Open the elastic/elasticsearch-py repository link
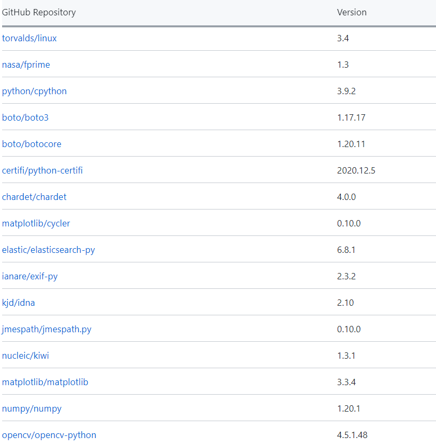 tap(48, 250)
